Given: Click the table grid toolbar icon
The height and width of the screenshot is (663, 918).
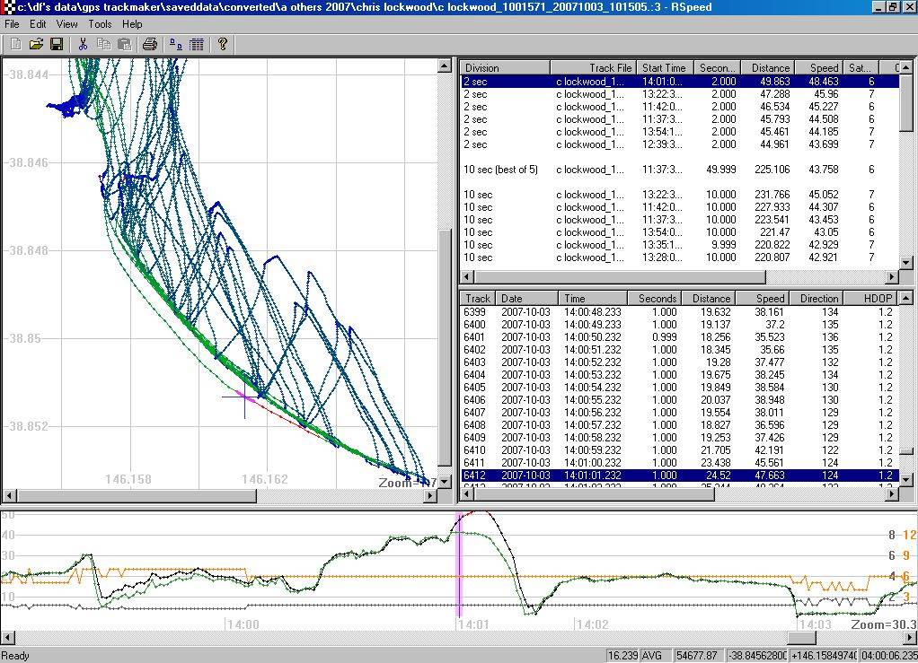Looking at the screenshot, I should [x=197, y=44].
